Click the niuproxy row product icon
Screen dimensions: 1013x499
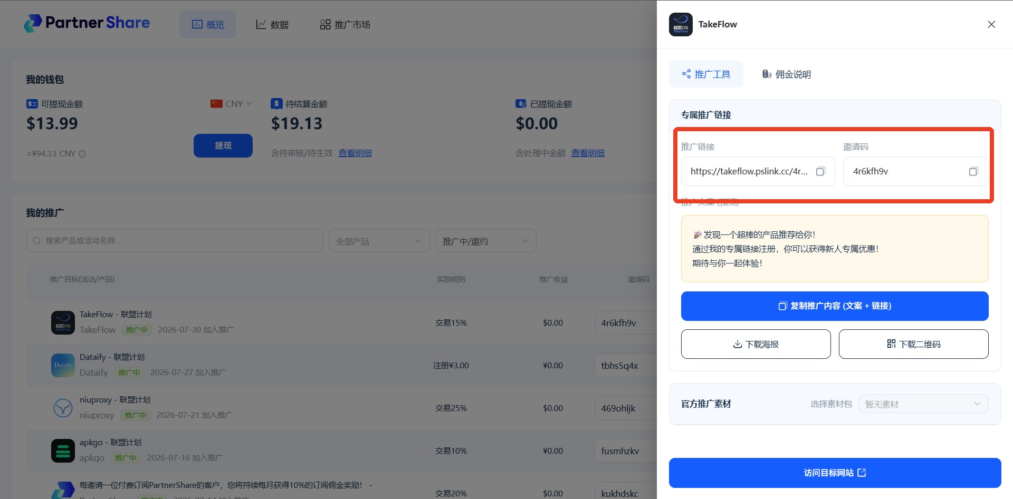[x=63, y=408]
